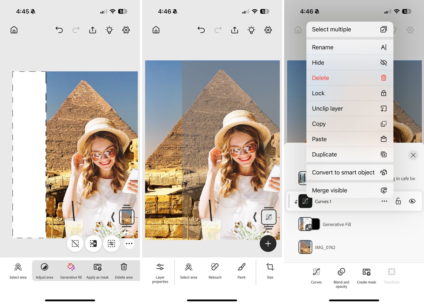Select the Apply as mask tool
This screenshot has width=424, height=304.
click(x=98, y=271)
